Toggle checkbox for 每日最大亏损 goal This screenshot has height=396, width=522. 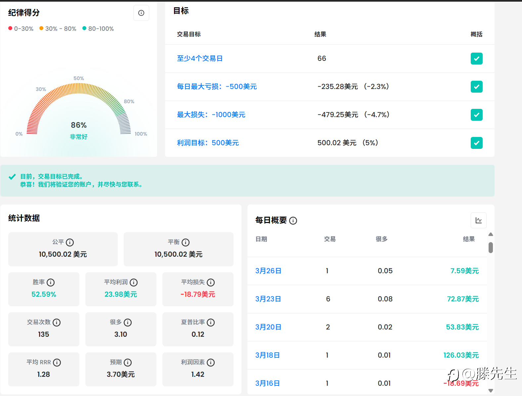476,87
